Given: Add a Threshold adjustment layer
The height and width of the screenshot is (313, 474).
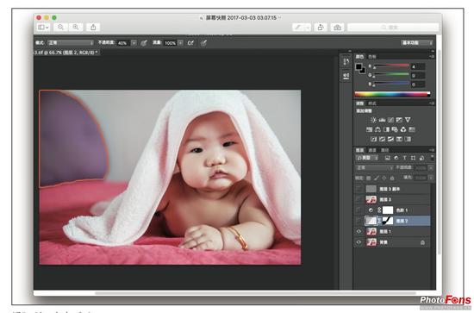Looking at the screenshot, I should (390, 139).
